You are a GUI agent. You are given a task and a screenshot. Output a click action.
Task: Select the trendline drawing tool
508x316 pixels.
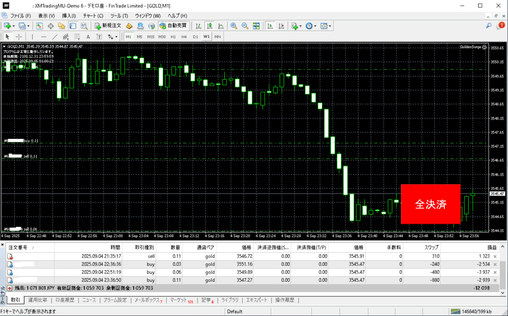coord(55,37)
